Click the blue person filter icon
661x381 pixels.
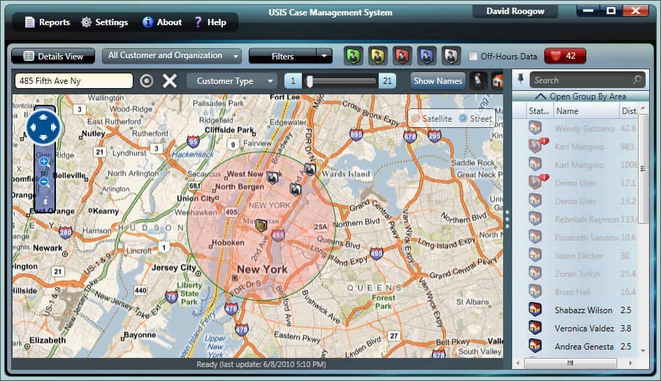pyautogui.click(x=427, y=57)
